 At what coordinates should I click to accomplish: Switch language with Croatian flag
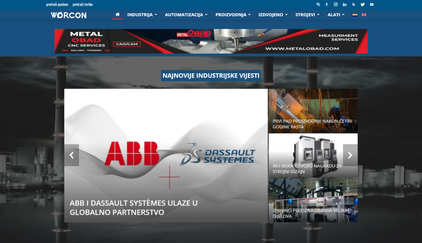click(x=354, y=15)
